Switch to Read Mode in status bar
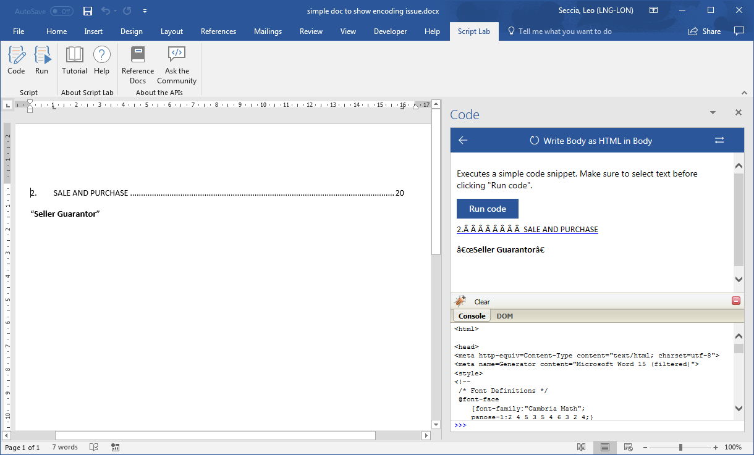The height and width of the screenshot is (455, 754). (581, 446)
